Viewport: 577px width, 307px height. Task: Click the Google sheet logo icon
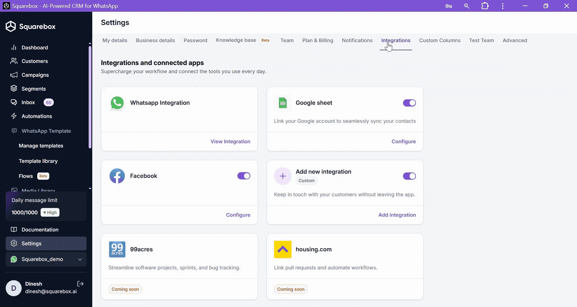pyautogui.click(x=282, y=103)
